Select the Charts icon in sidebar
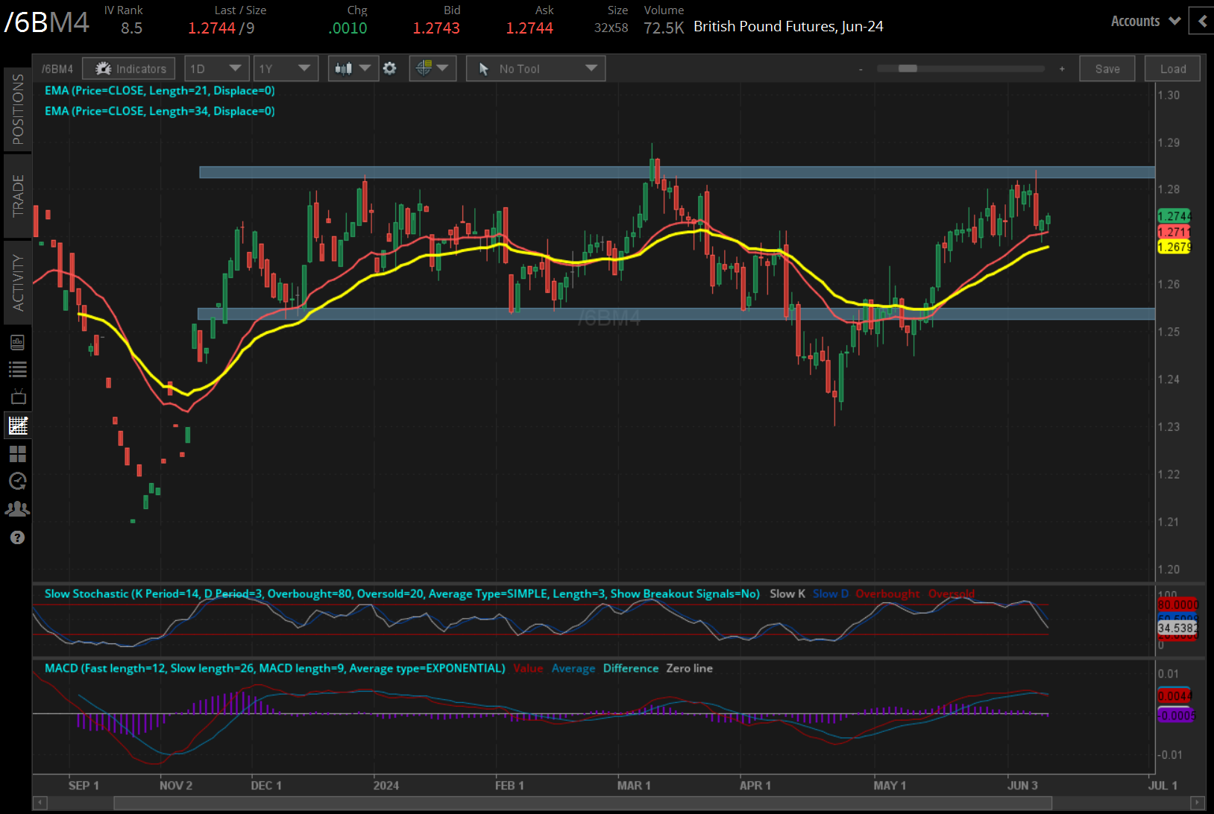 tap(18, 426)
